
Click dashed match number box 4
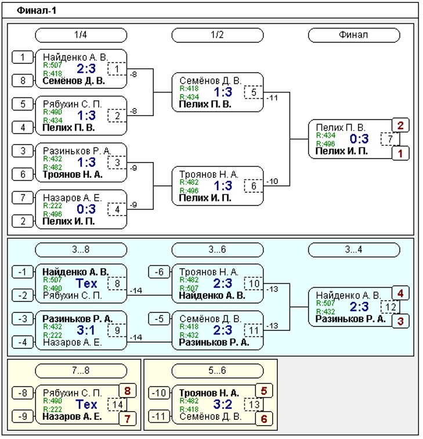117,209
